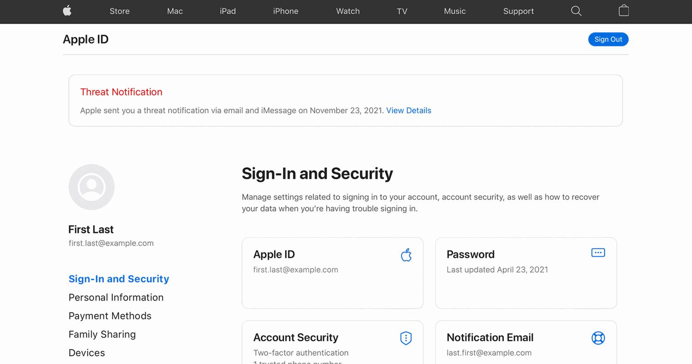692x364 pixels.
Task: Click the Apple logo icon on Apple ID card
Action: (406, 255)
